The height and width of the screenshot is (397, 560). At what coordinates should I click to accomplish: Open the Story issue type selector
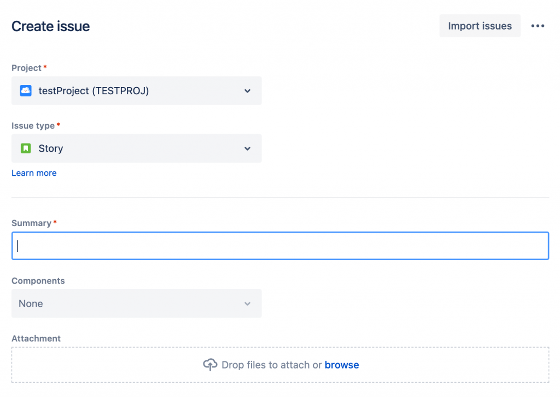coord(137,148)
